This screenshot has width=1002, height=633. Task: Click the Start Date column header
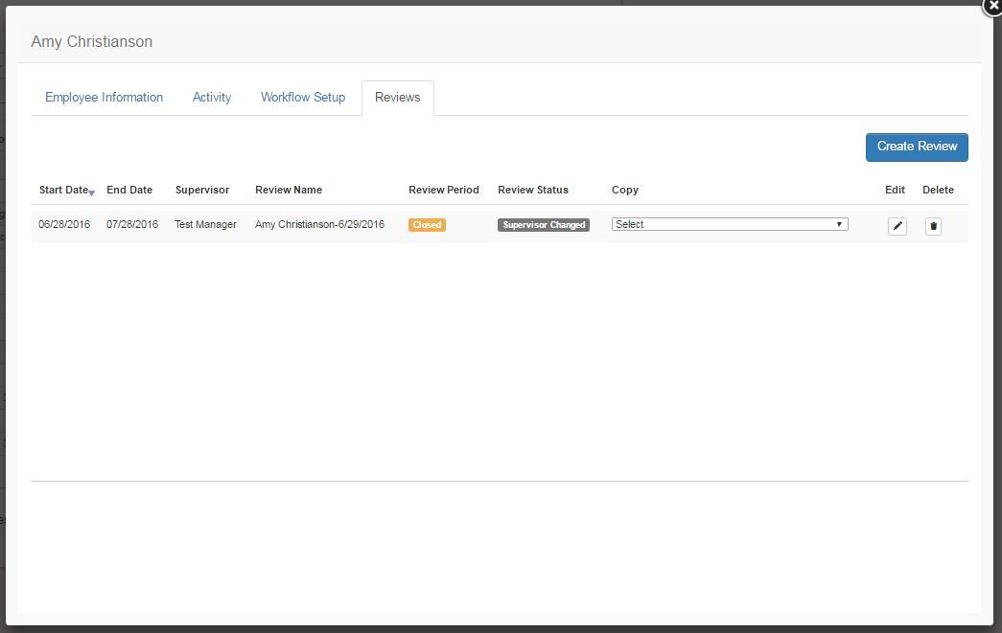[x=63, y=190]
